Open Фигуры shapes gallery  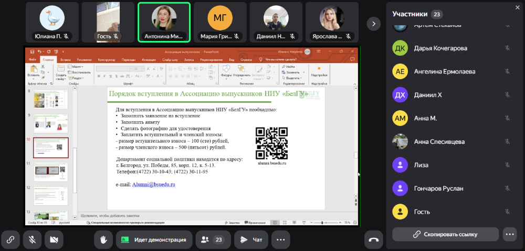226,71
